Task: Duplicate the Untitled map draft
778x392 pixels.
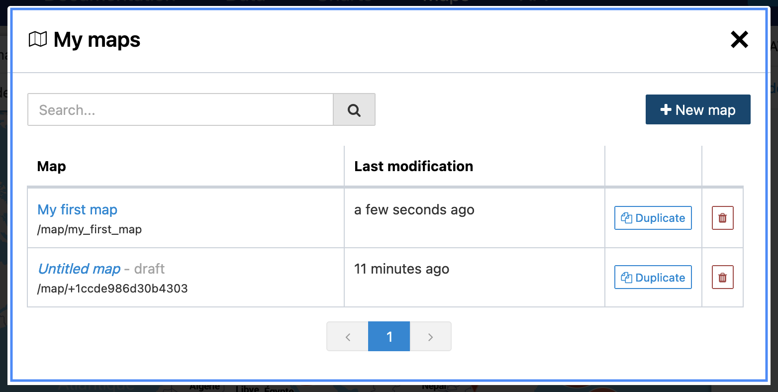Action: point(653,278)
